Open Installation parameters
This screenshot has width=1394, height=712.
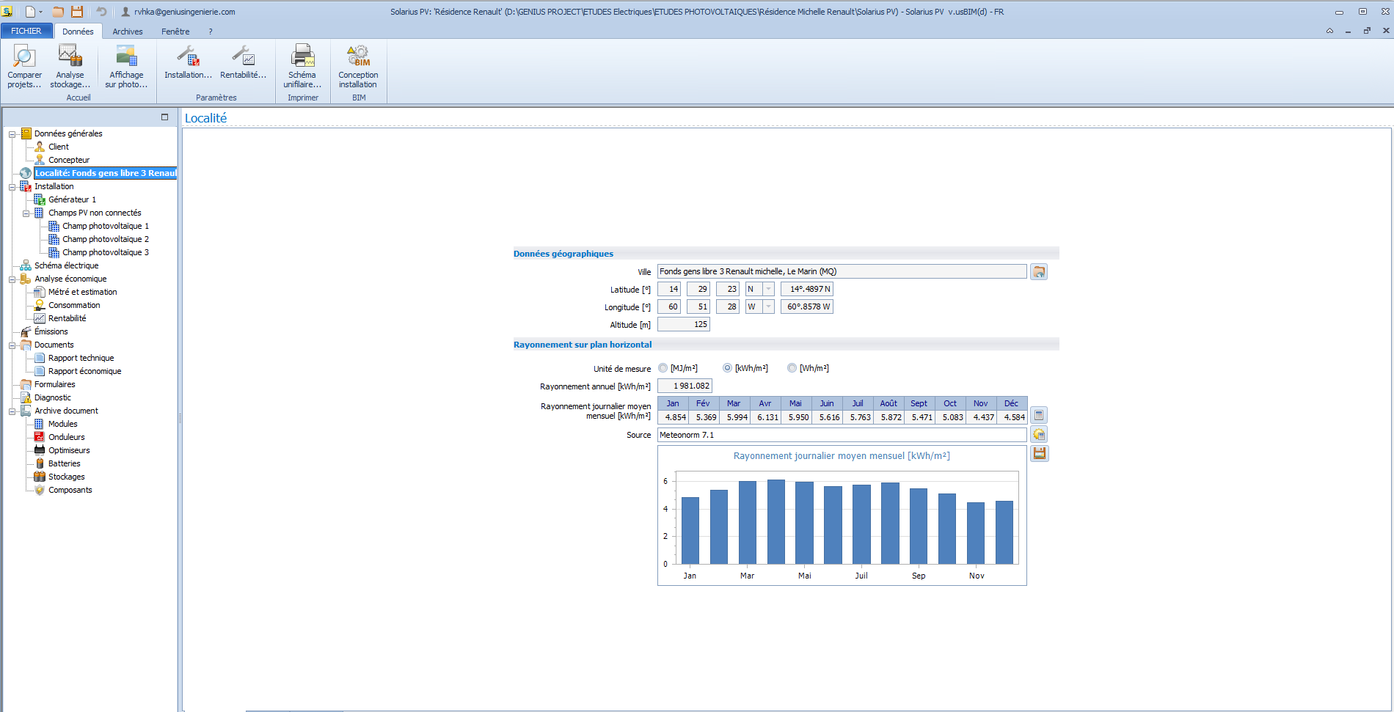pyautogui.click(x=188, y=62)
